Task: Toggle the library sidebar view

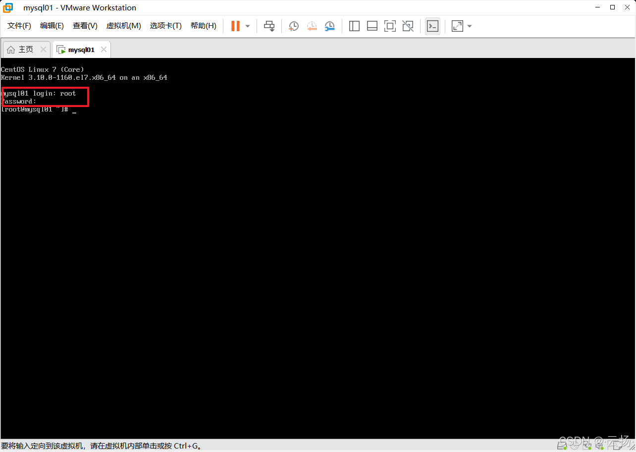Action: coord(354,26)
